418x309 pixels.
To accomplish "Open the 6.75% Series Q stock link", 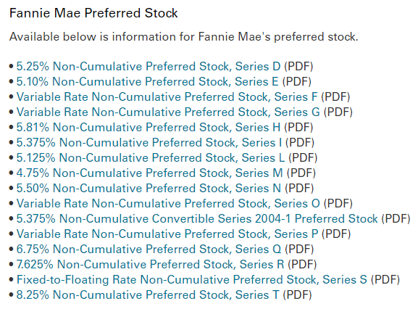I will click(149, 249).
